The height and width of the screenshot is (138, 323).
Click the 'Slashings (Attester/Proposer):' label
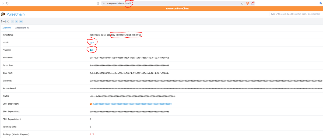coord(16,134)
